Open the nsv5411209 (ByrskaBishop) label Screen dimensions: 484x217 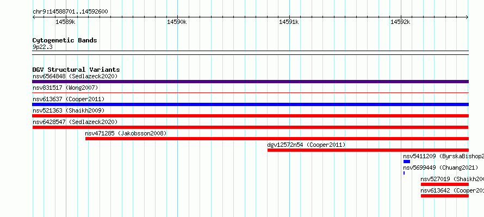(x=444, y=156)
